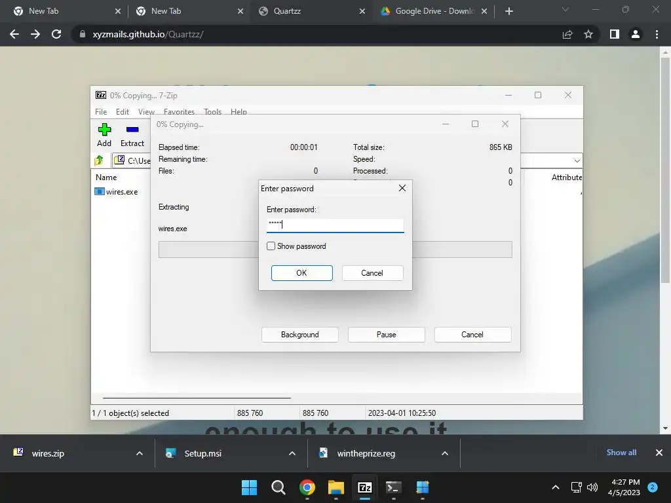Image resolution: width=671 pixels, height=503 pixels.
Task: Click Cancel in Enter password dialog
Action: point(372,273)
